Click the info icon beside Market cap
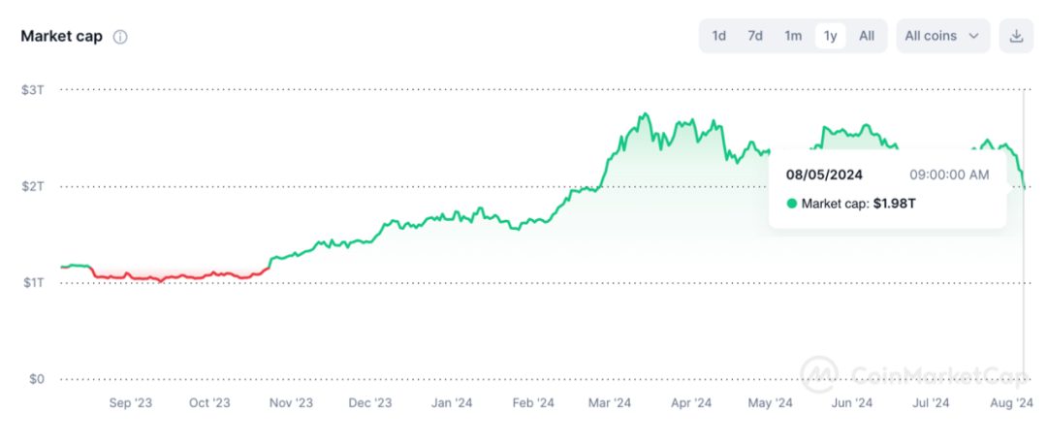This screenshot has width=1047, height=444. point(120,37)
